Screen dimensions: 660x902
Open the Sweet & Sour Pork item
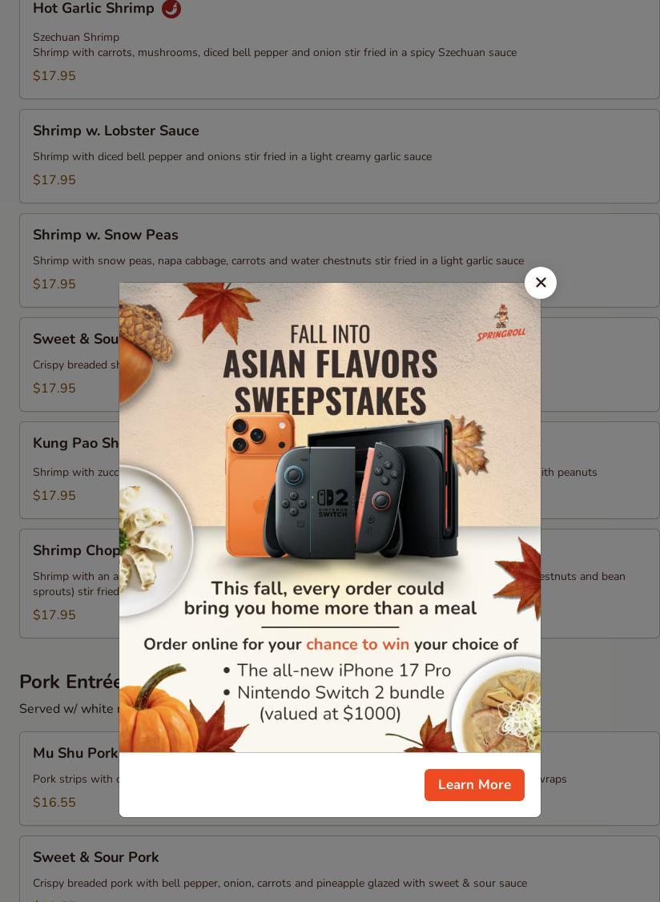[x=340, y=868]
